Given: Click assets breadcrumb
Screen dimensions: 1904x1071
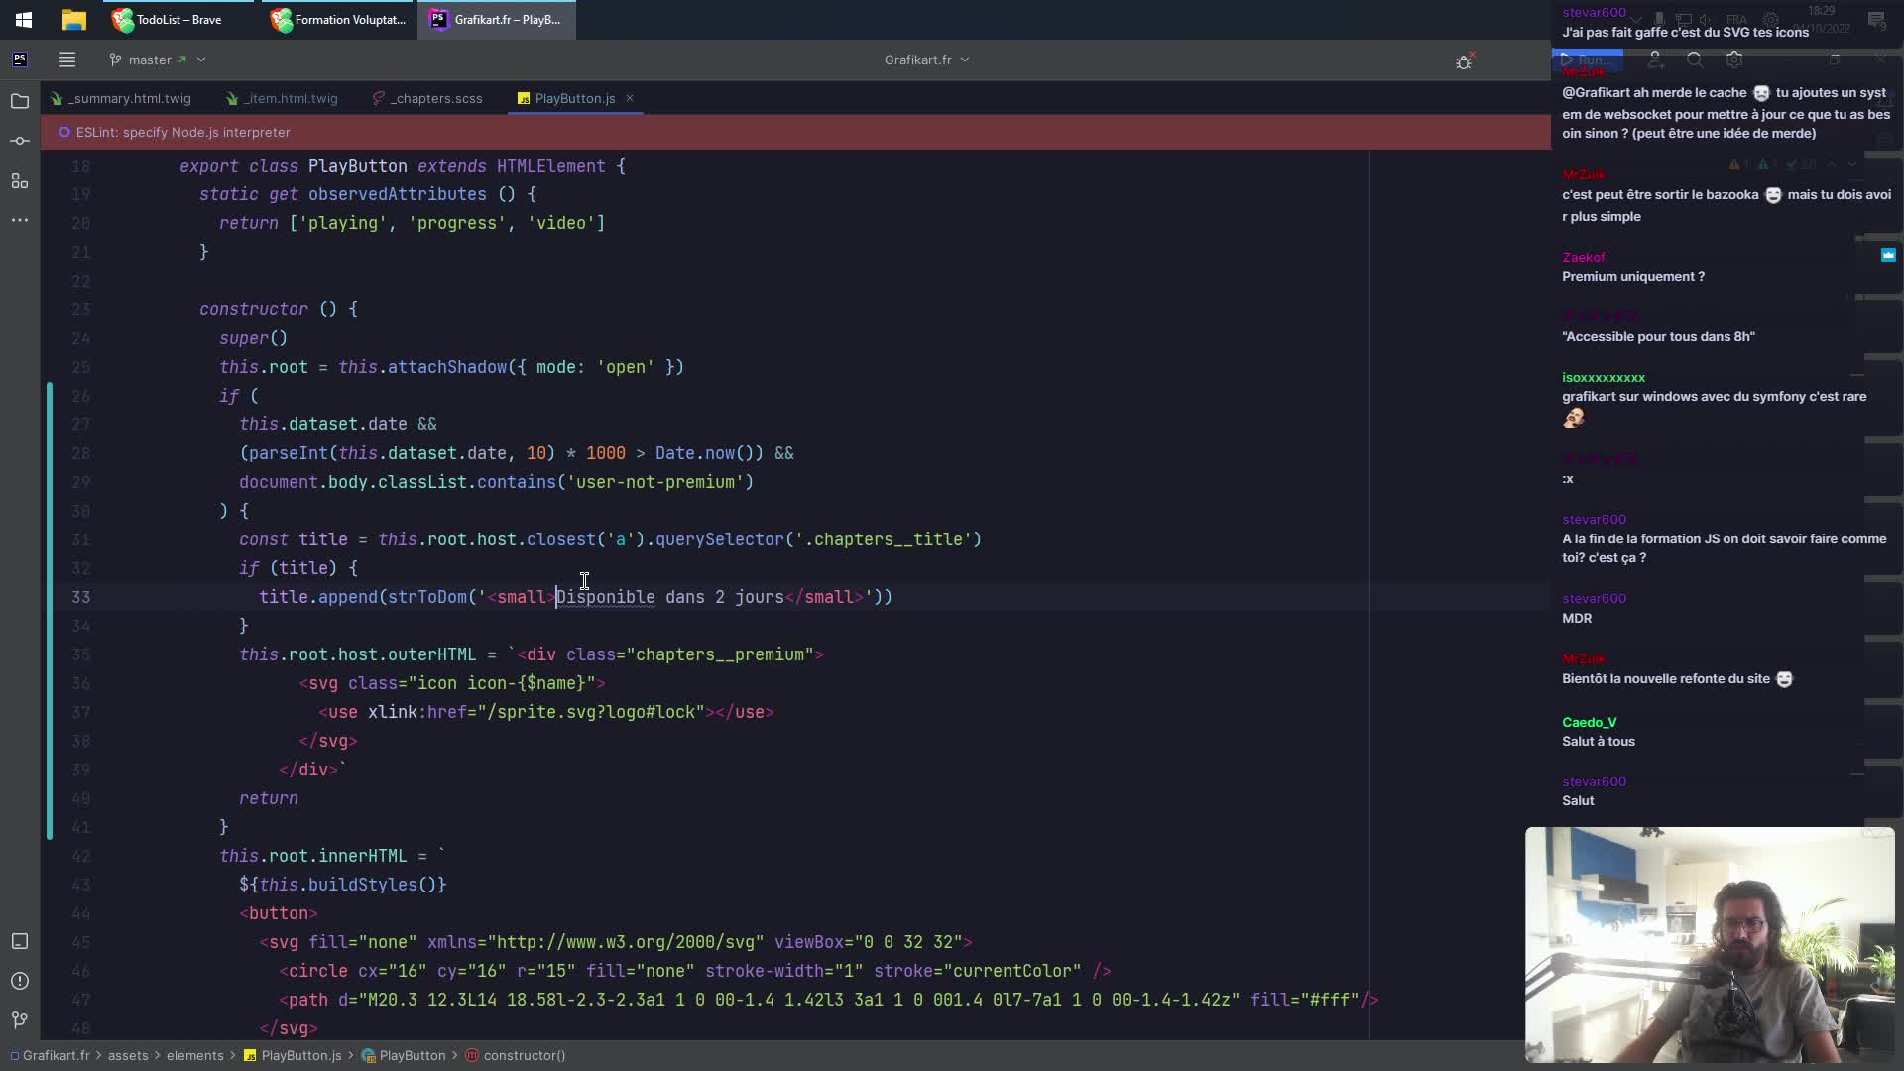Looking at the screenshot, I should [x=128, y=1055].
